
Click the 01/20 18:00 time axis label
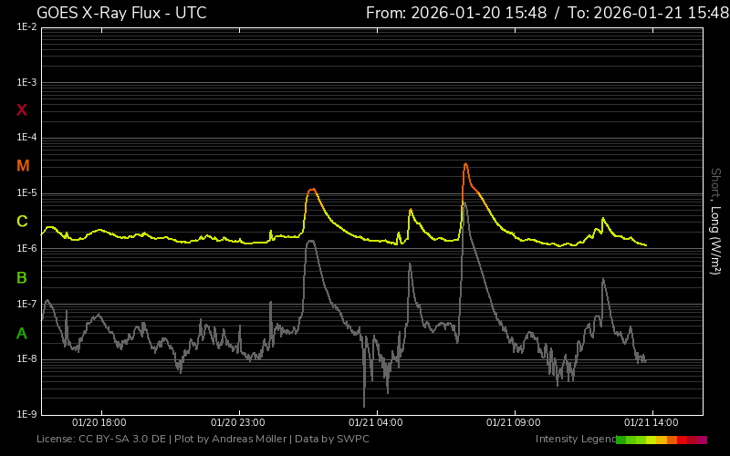click(99, 422)
